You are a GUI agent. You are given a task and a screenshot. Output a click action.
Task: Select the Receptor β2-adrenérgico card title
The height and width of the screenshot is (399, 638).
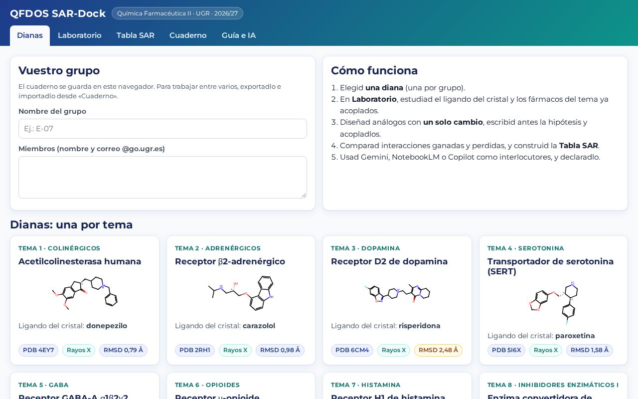point(230,261)
